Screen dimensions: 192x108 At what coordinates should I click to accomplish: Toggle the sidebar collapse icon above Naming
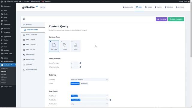pos(24,19)
